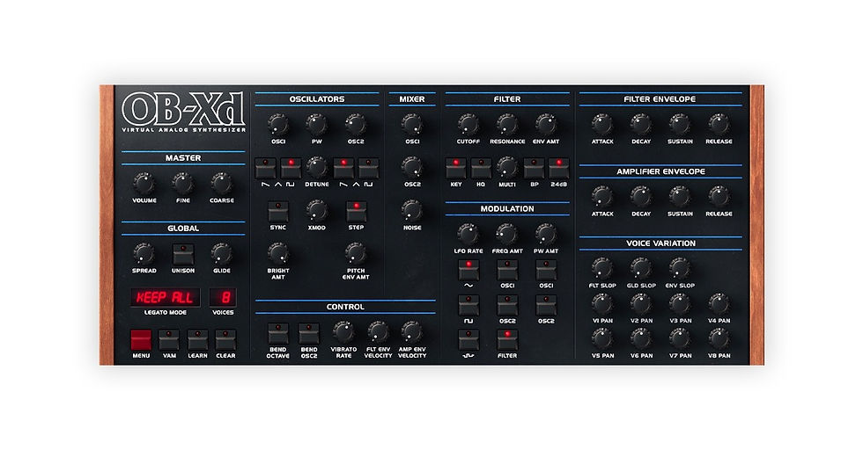Click the Amplifier Envelope SUSTAIN knob

click(680, 197)
